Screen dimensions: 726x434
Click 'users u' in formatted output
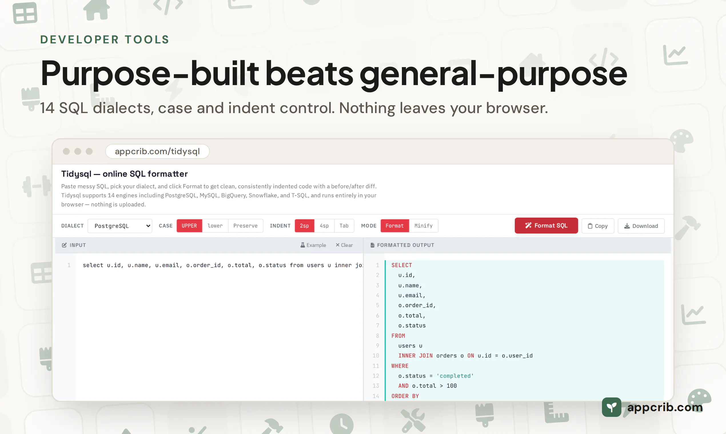410,346
